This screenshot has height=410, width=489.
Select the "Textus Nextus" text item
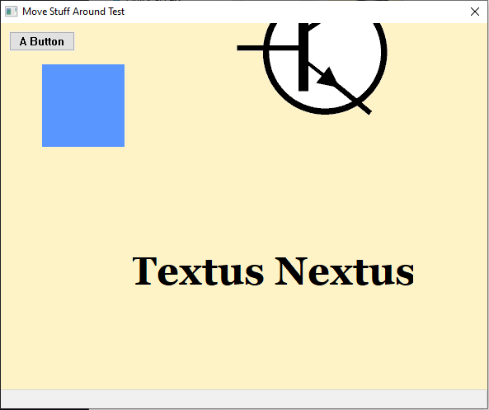click(x=273, y=271)
